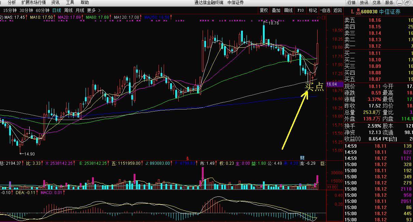Click the blue 财 marker under the chart

(302, 158)
